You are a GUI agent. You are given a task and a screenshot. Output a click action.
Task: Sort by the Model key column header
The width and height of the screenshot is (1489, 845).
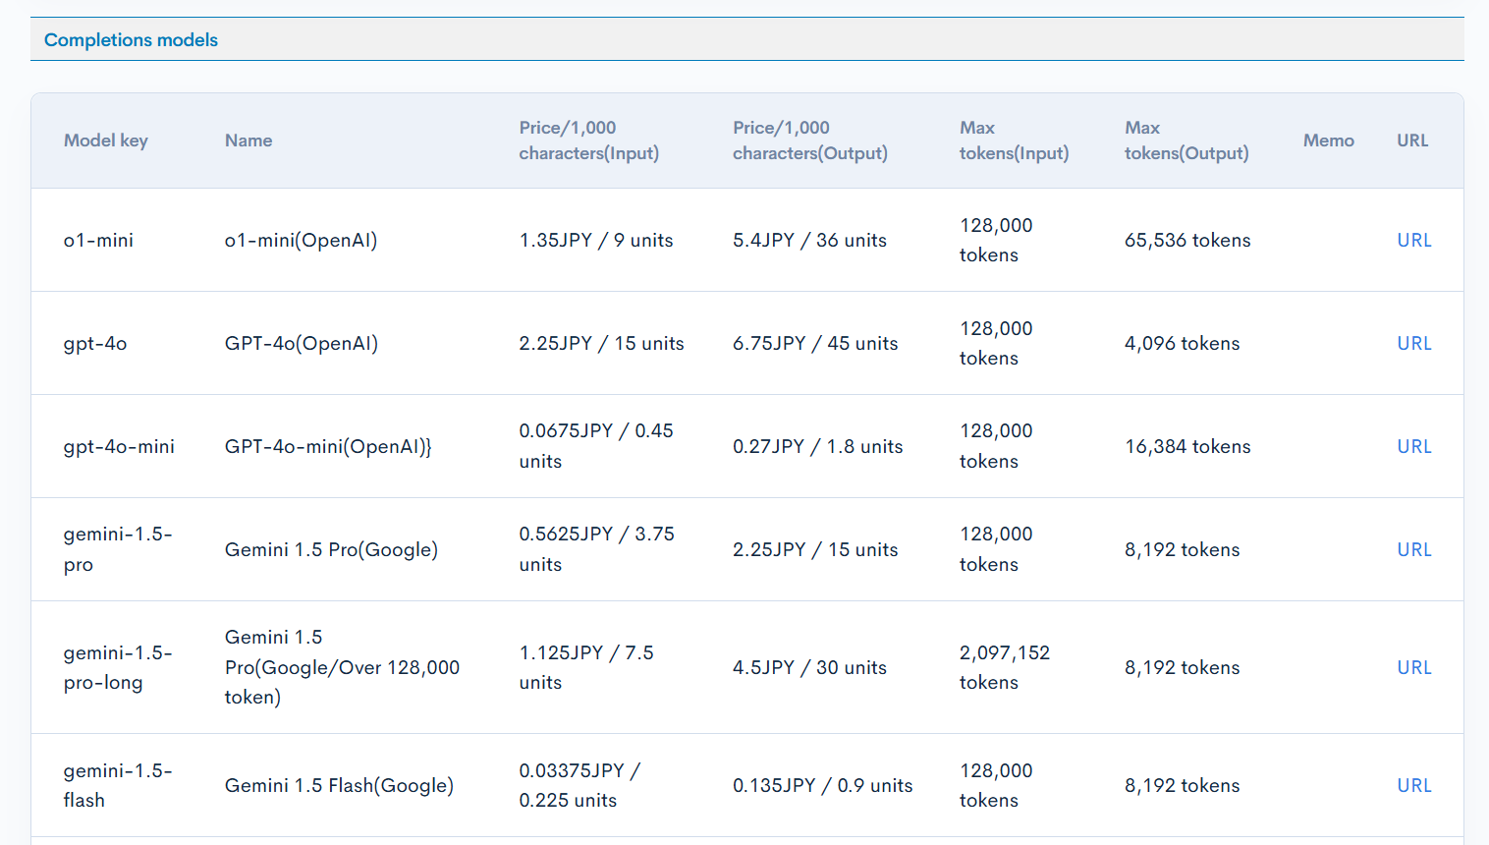(x=105, y=141)
